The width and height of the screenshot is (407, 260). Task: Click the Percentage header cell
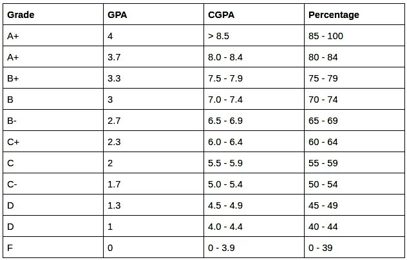pos(354,15)
